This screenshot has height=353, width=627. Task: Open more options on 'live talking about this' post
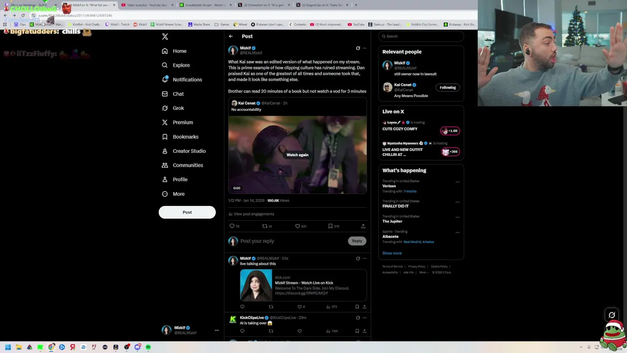pyautogui.click(x=364, y=258)
